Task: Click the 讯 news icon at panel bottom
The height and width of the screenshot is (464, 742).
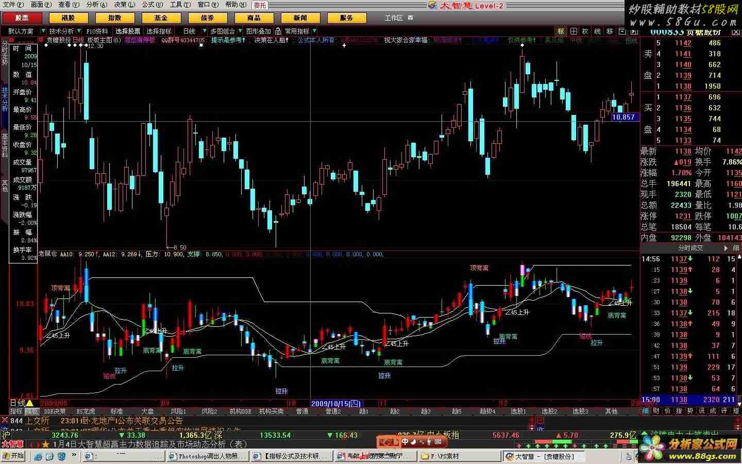Action: (701, 411)
